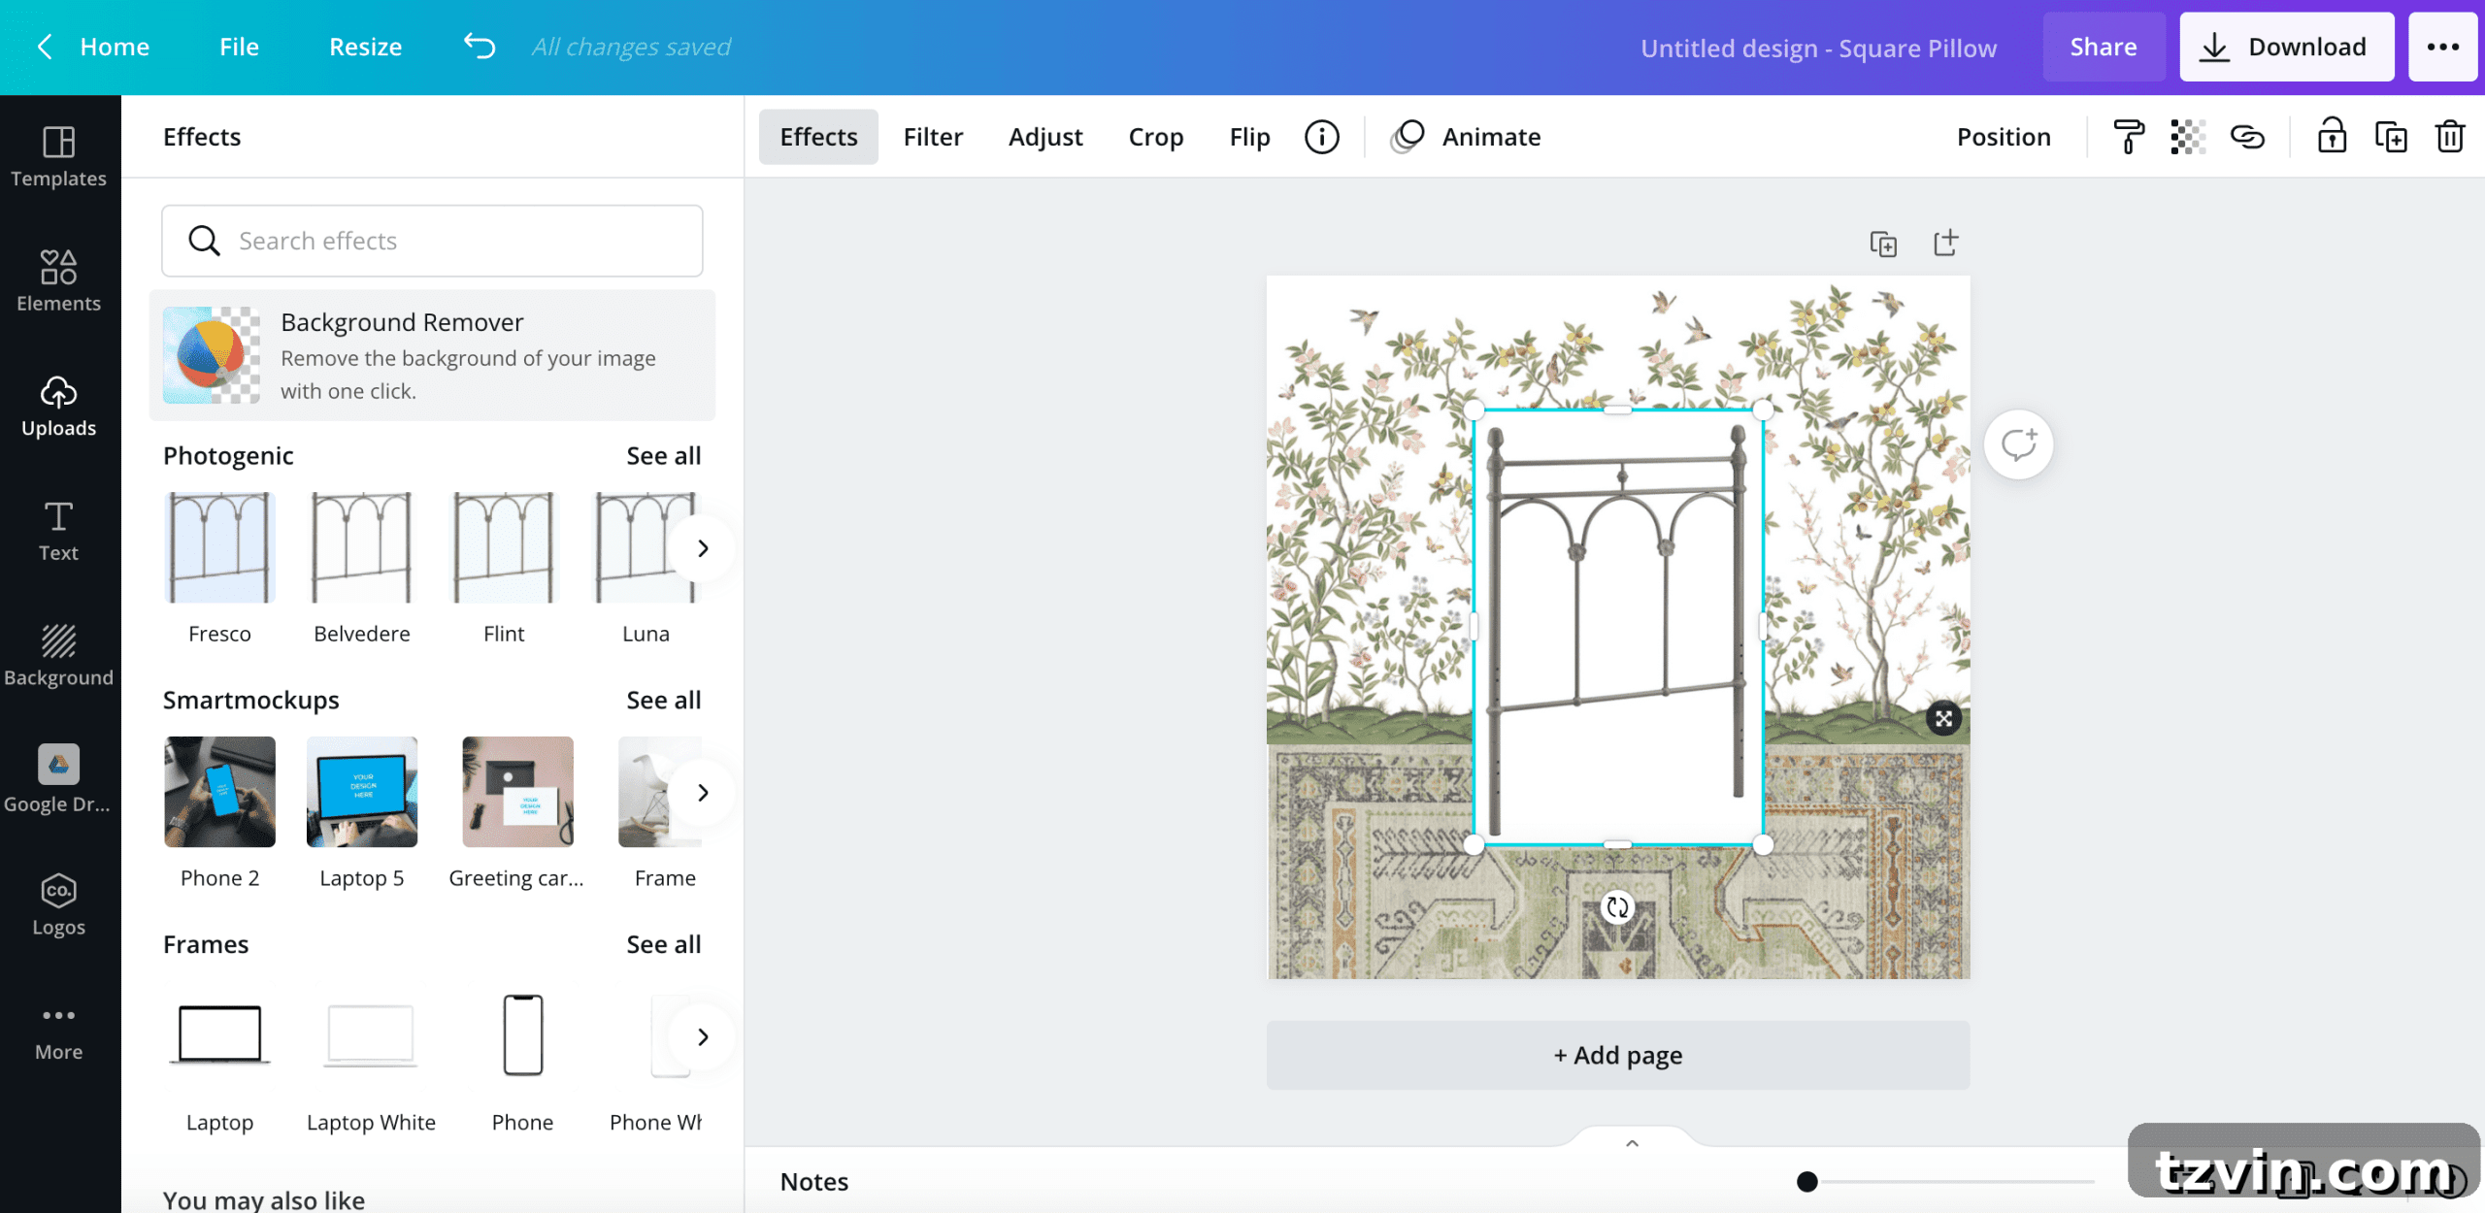This screenshot has height=1213, width=2485.
Task: Click the Animate button
Action: click(1466, 137)
